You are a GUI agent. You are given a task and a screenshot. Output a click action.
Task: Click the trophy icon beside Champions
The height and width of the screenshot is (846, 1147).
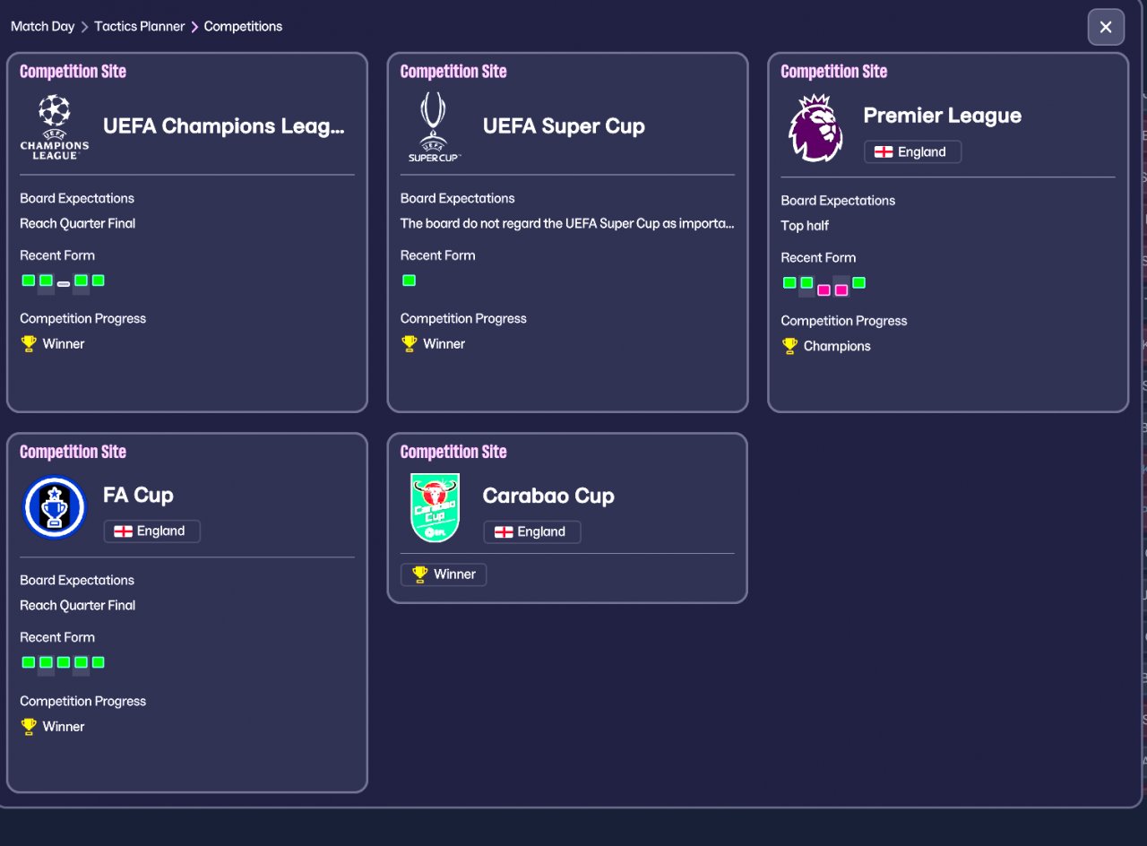coord(789,346)
